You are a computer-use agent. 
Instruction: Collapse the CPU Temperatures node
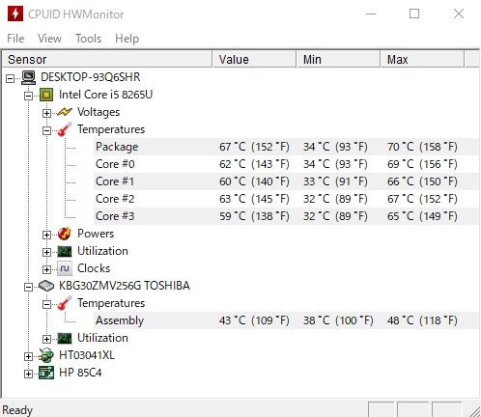click(46, 130)
